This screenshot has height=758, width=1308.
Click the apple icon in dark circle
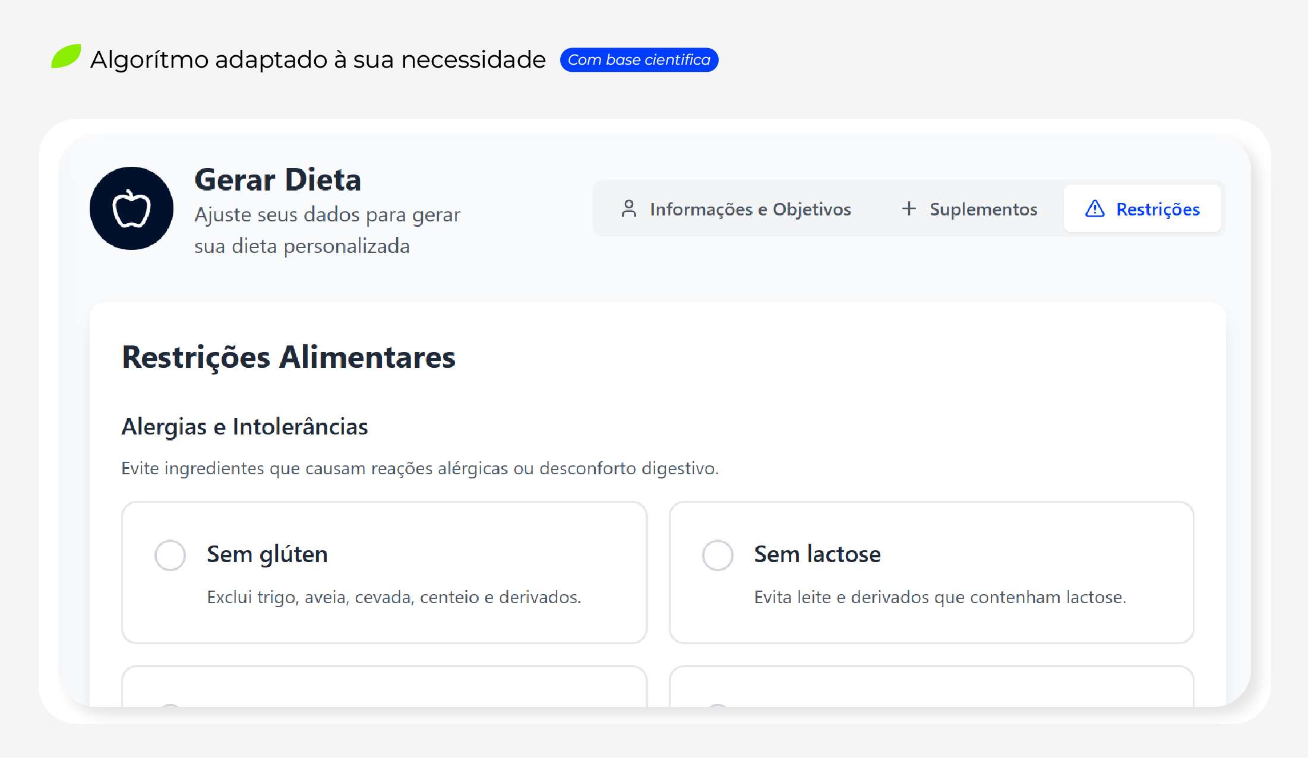(x=131, y=208)
